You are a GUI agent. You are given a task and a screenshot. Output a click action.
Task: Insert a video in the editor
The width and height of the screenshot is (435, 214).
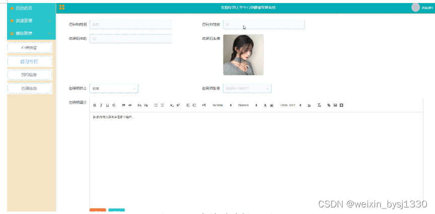tap(342, 105)
